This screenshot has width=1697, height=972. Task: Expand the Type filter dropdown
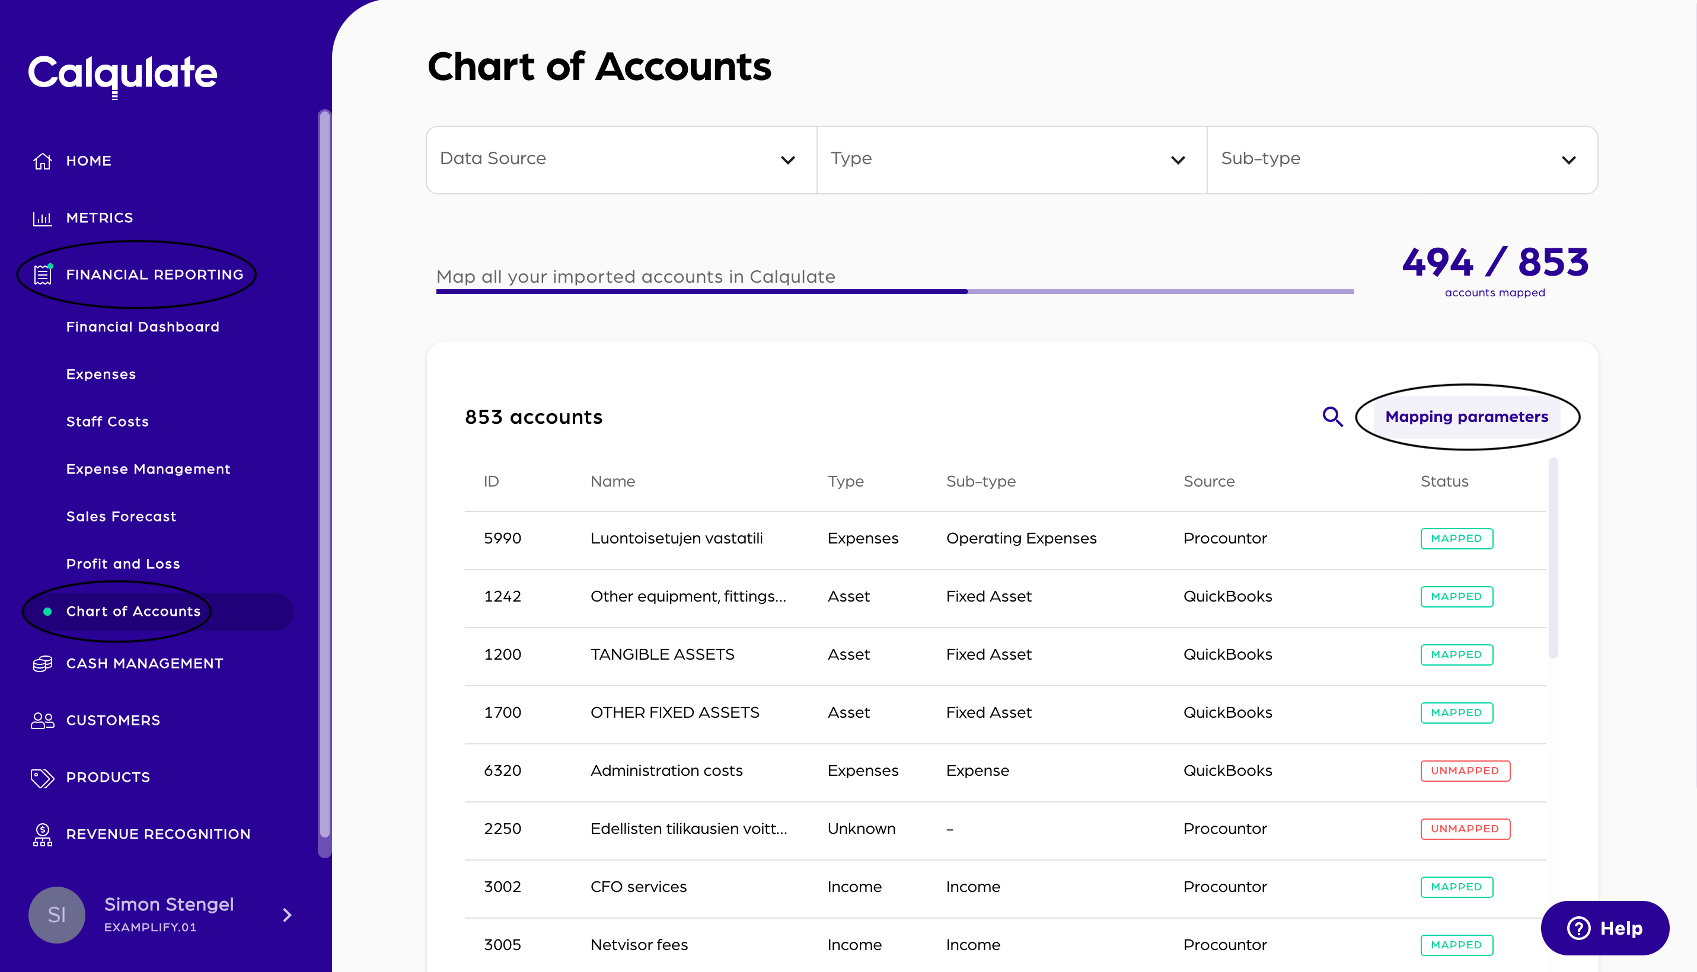1011,159
